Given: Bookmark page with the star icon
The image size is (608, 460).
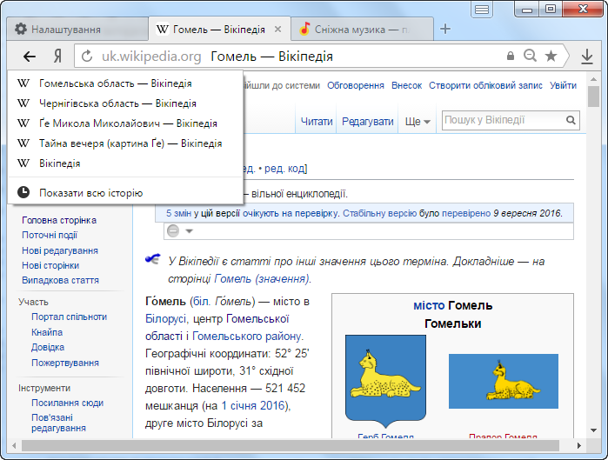Looking at the screenshot, I should click(x=551, y=56).
